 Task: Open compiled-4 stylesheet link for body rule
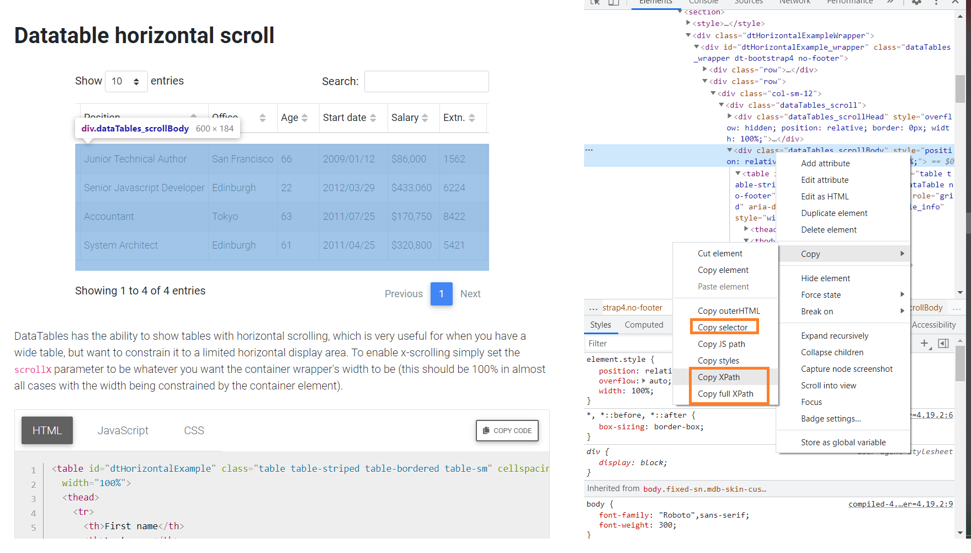(900, 504)
